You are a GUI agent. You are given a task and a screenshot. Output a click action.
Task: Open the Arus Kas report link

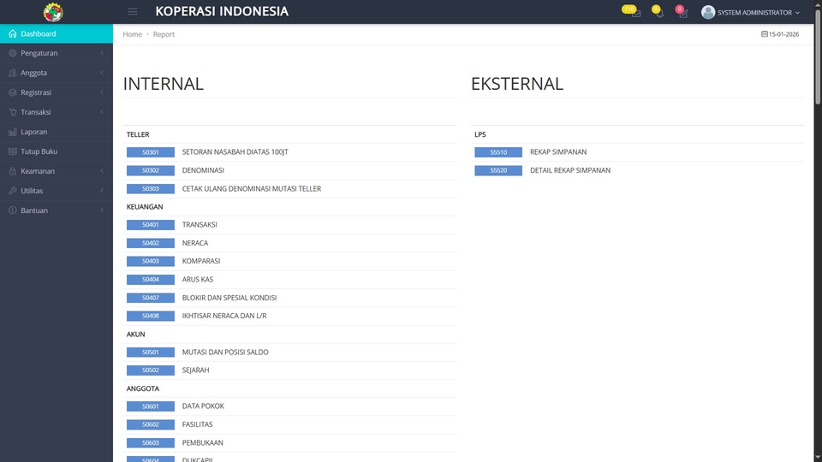click(198, 280)
